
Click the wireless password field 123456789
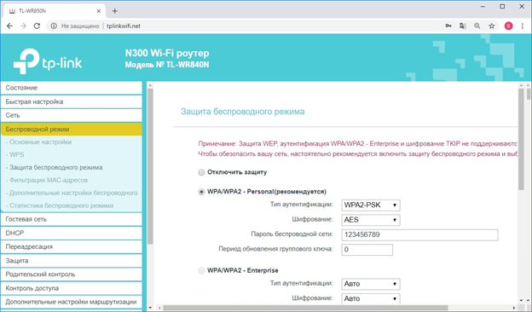419,234
